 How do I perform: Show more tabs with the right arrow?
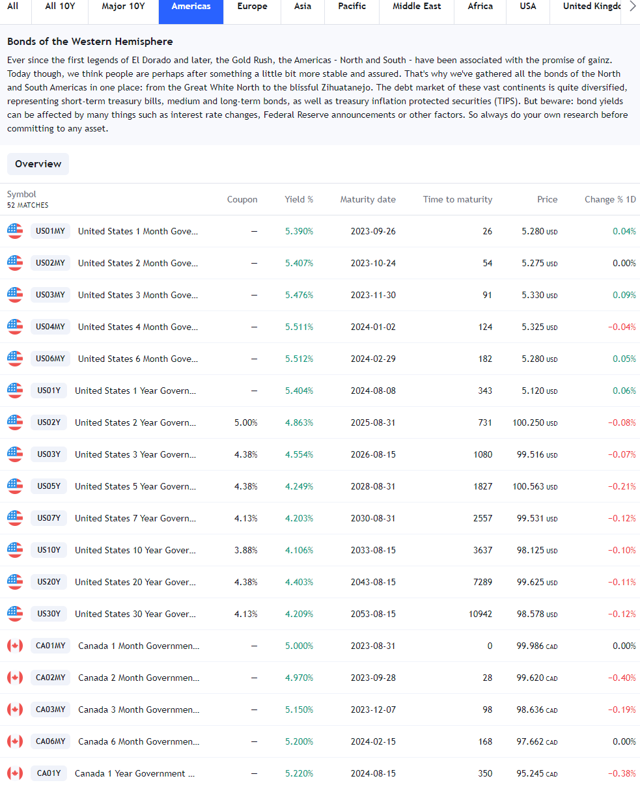click(x=632, y=7)
